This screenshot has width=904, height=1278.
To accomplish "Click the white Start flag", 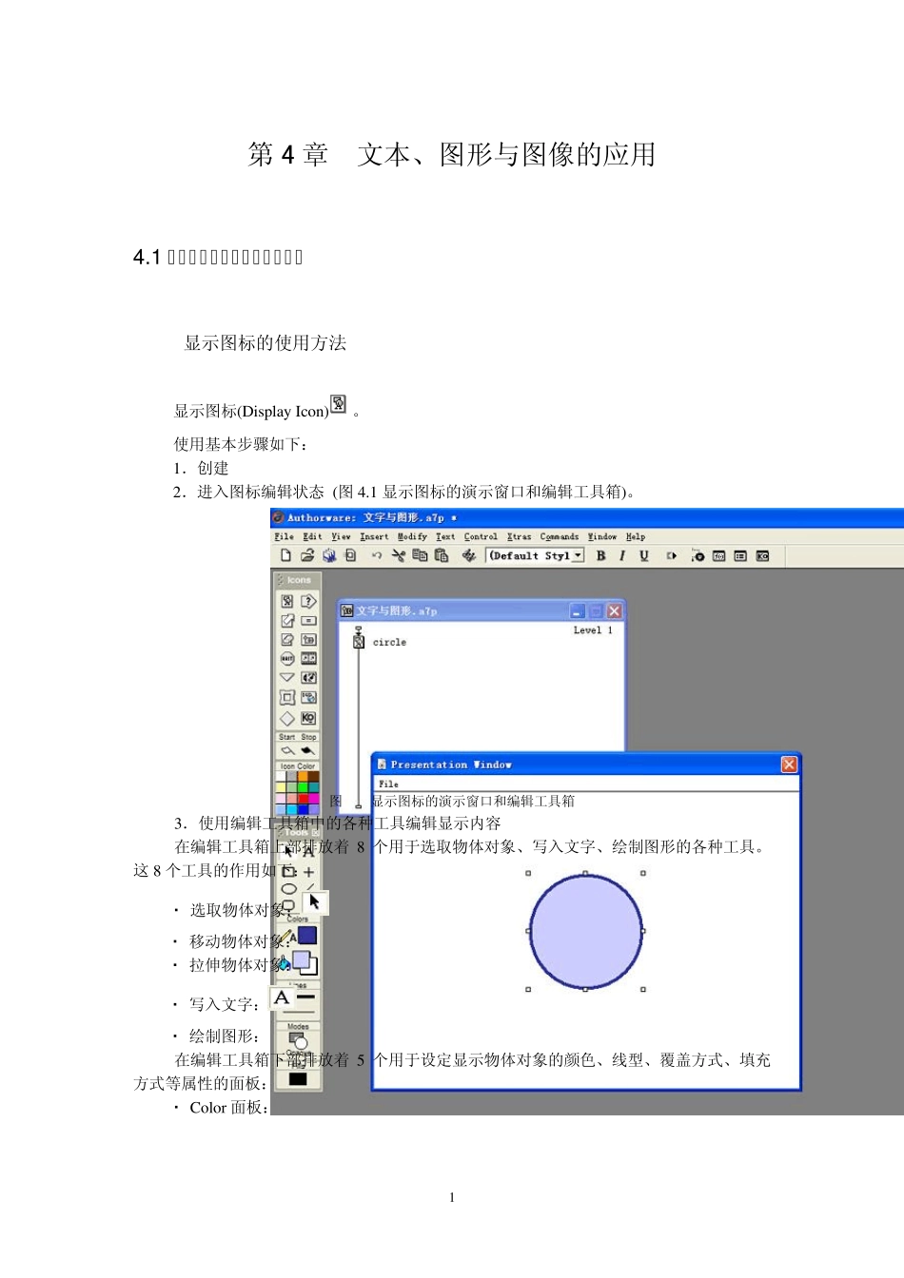I will [286, 750].
